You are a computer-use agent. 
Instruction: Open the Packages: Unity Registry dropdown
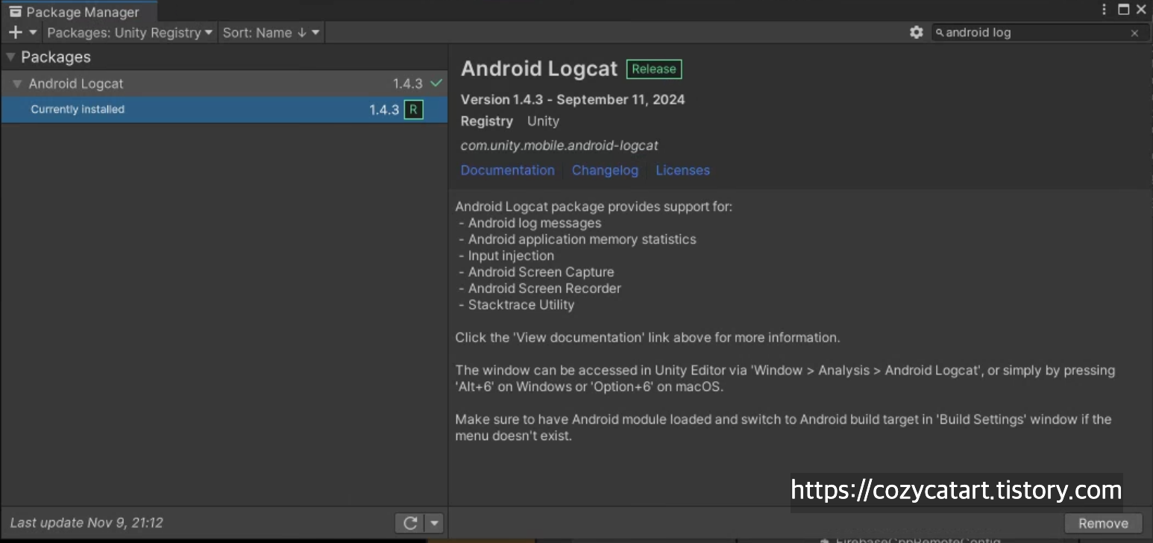point(130,32)
